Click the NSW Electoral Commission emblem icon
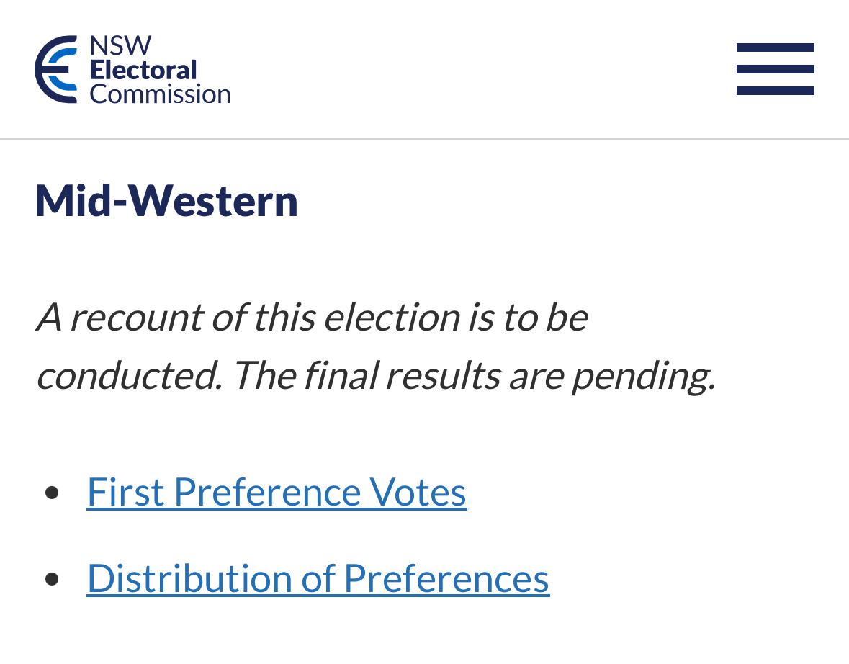The height and width of the screenshot is (664, 849). click(56, 69)
